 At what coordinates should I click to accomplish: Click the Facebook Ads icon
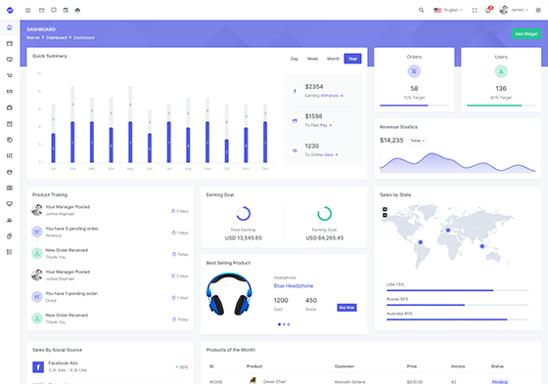tap(38, 366)
